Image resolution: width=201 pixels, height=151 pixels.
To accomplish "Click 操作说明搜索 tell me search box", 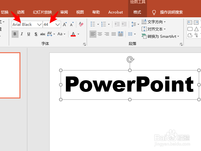I will [171, 12].
